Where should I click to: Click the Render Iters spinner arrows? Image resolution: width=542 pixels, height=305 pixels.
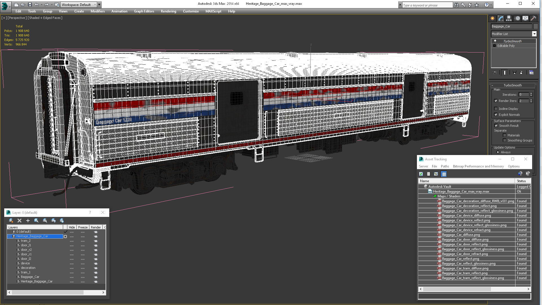pyautogui.click(x=531, y=101)
